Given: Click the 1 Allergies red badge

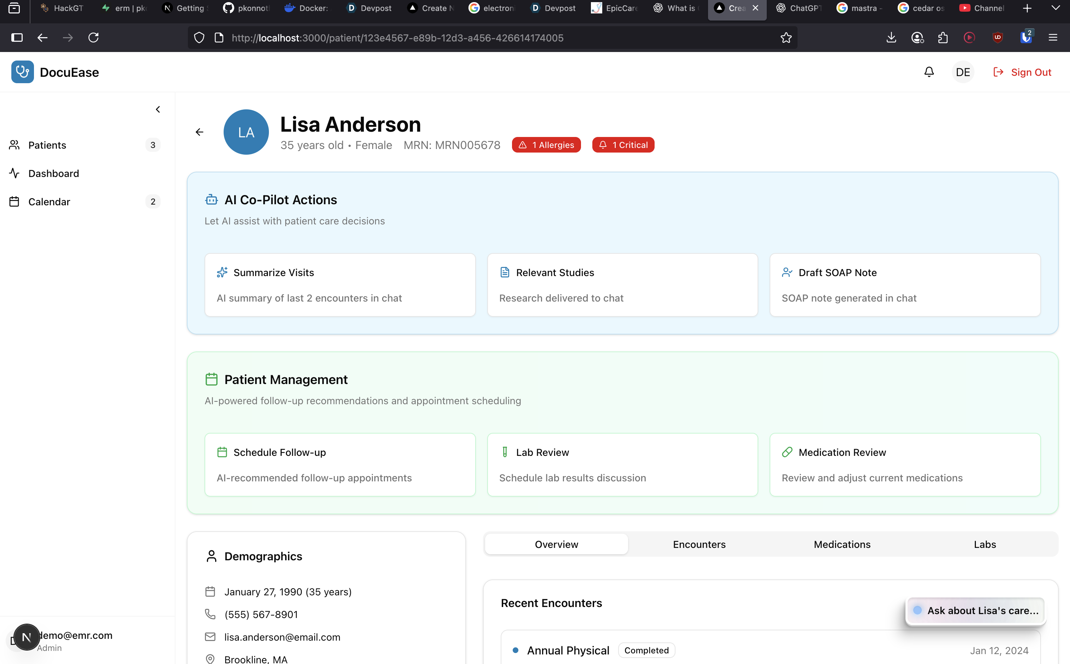Looking at the screenshot, I should coord(546,145).
